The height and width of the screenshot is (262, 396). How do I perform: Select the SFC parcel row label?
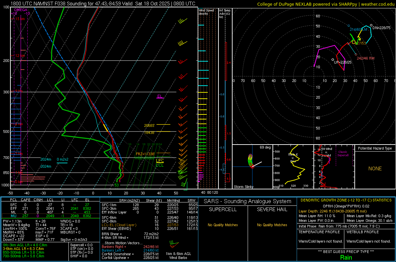pos(13,205)
